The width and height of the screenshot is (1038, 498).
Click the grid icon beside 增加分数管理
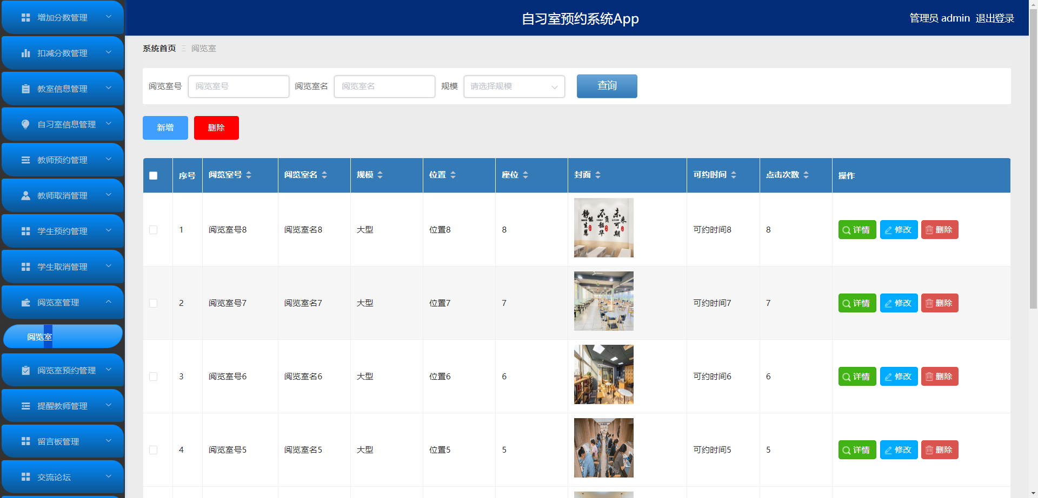click(25, 18)
